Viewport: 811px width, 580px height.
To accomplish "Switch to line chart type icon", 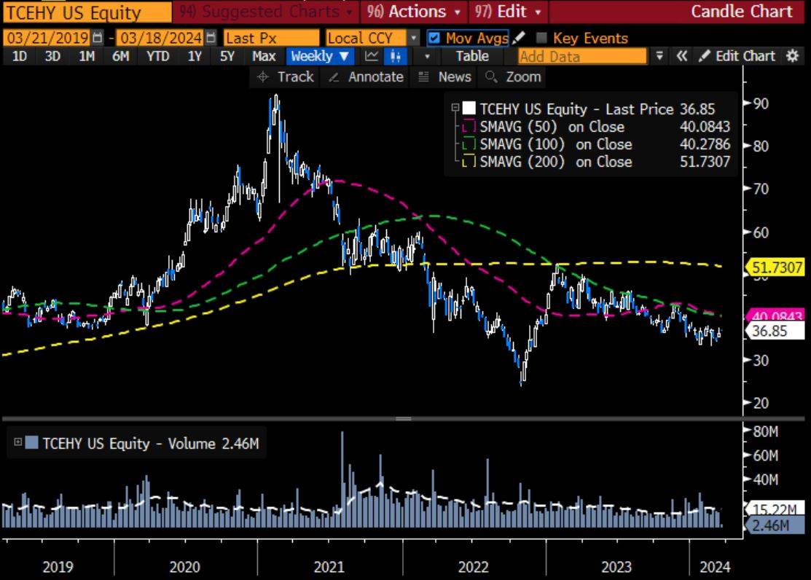I will point(372,56).
